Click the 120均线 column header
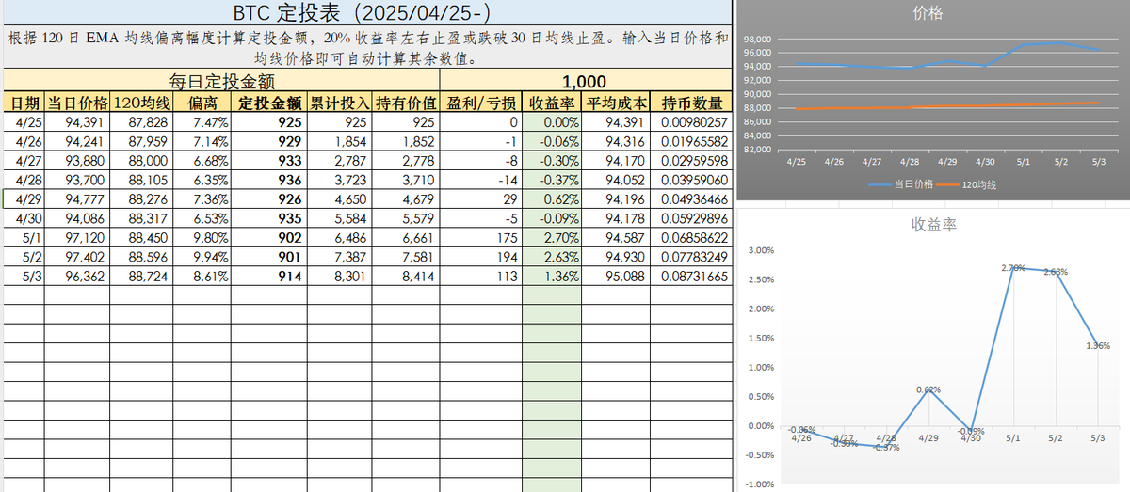The image size is (1130, 492). point(141,103)
